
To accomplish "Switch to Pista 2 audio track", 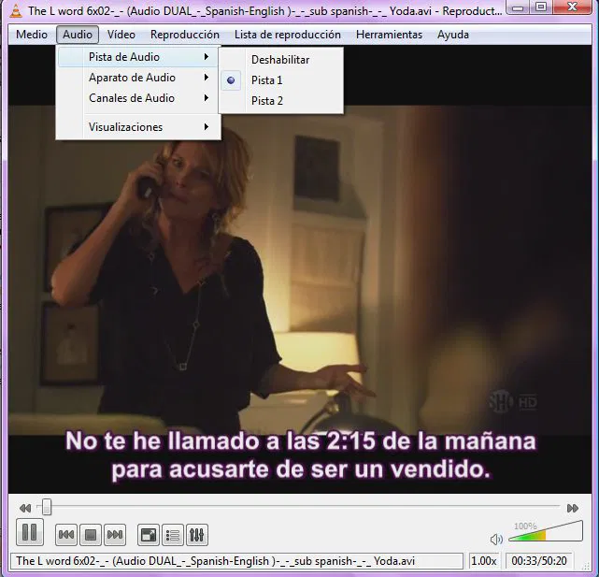I will coord(266,101).
